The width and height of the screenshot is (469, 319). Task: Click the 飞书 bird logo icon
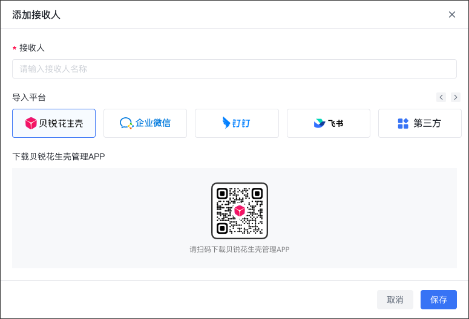click(x=319, y=123)
